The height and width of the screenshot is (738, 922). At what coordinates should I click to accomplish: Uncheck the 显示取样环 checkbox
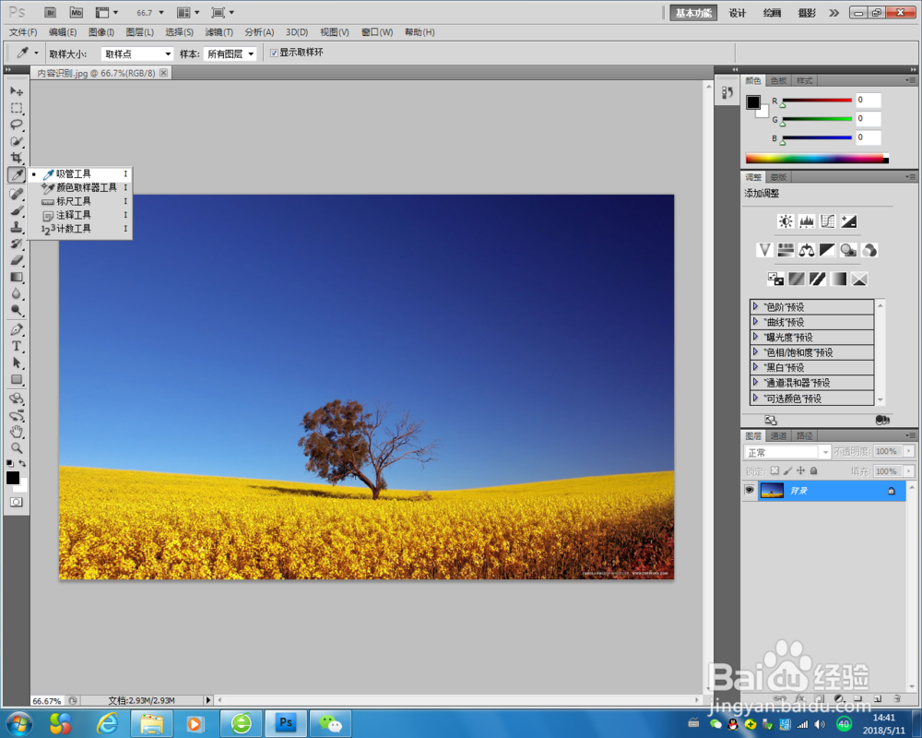click(x=274, y=53)
